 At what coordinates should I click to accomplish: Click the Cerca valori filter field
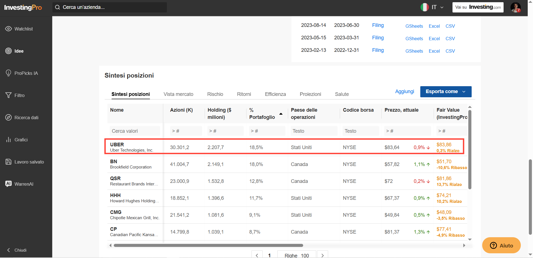[135, 131]
